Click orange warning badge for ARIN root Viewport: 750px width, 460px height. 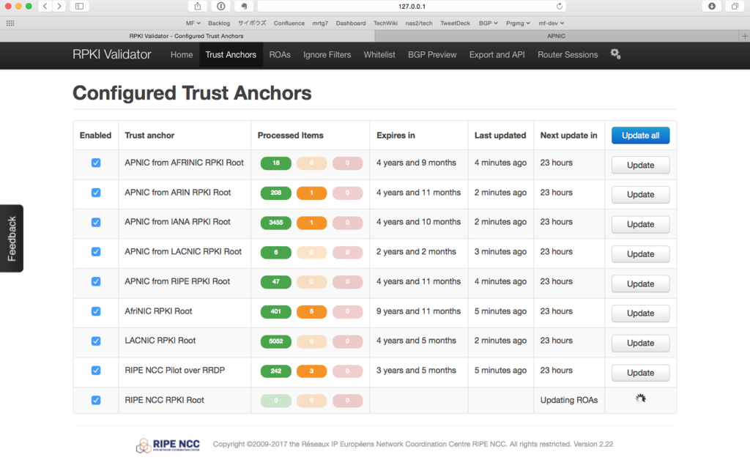311,193
